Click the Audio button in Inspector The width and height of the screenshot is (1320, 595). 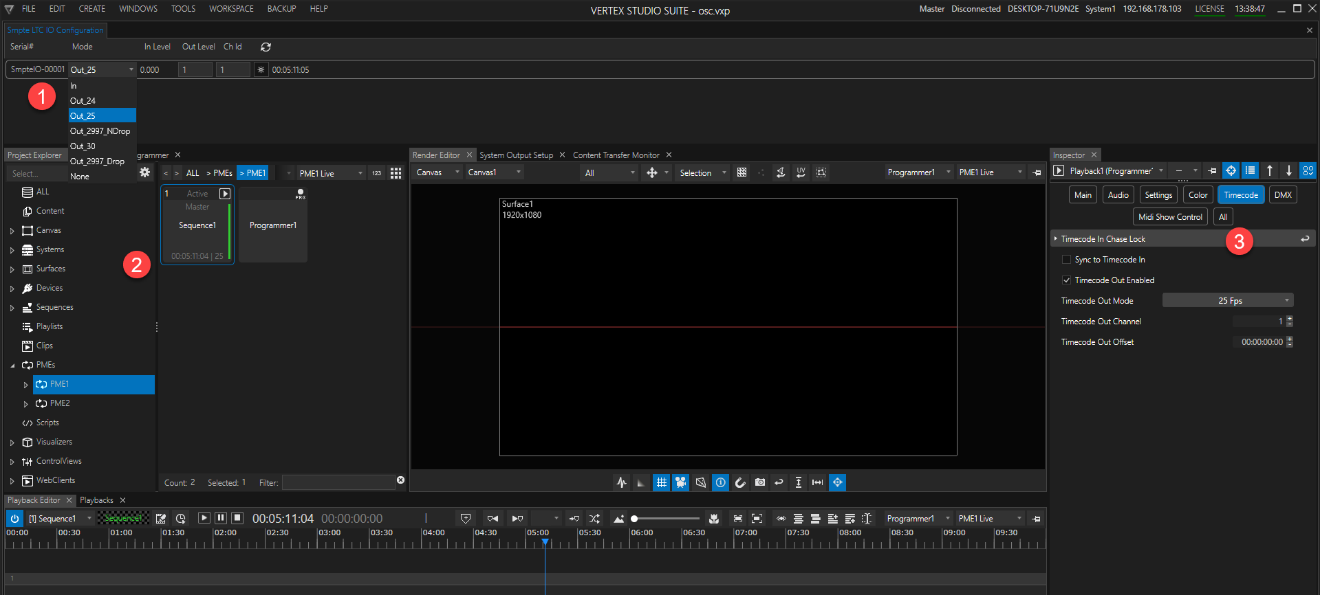pyautogui.click(x=1118, y=195)
